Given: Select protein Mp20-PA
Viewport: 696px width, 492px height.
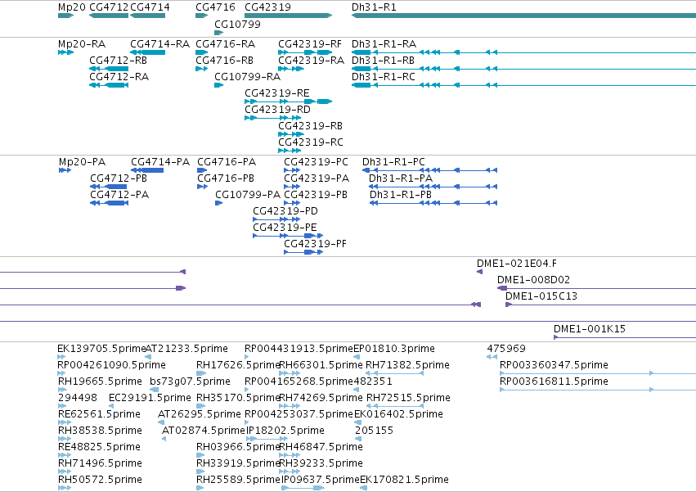Looking at the screenshot, I should 82,162.
